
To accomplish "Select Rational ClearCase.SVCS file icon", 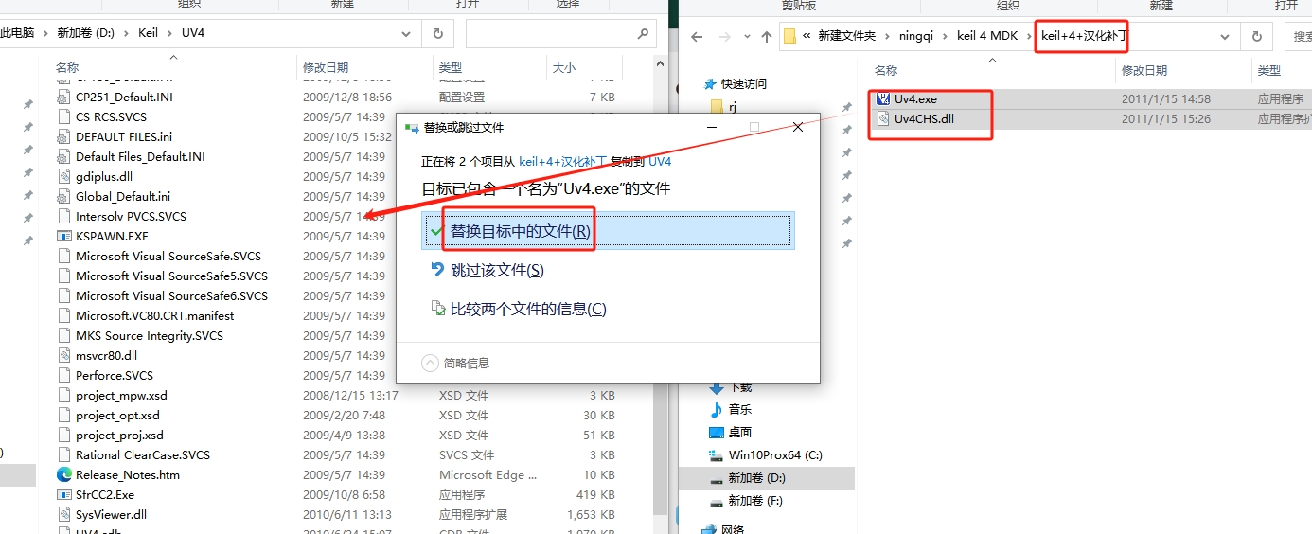I will tap(63, 454).
